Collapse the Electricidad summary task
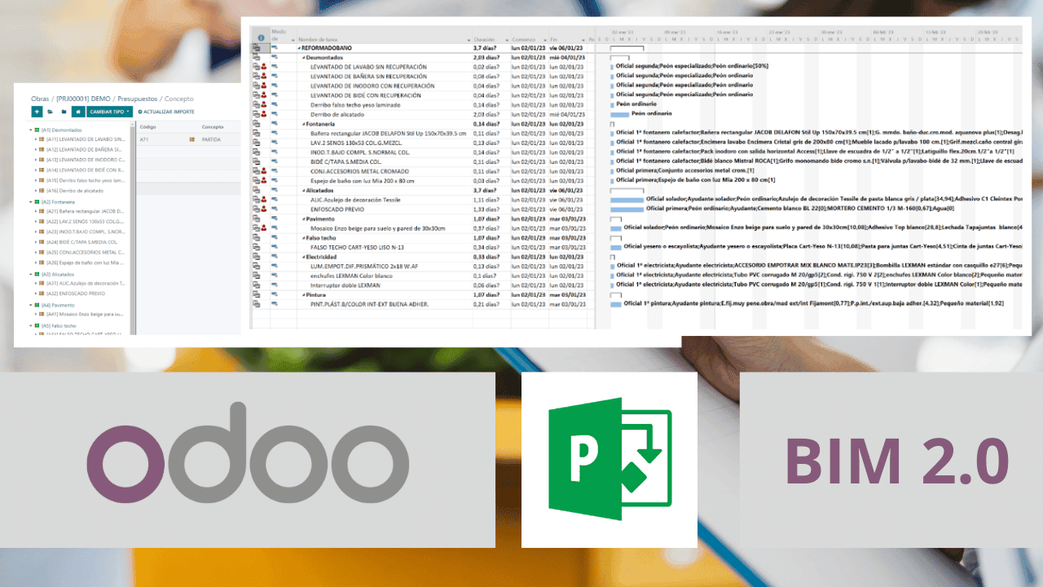1043x587 pixels. (x=303, y=256)
